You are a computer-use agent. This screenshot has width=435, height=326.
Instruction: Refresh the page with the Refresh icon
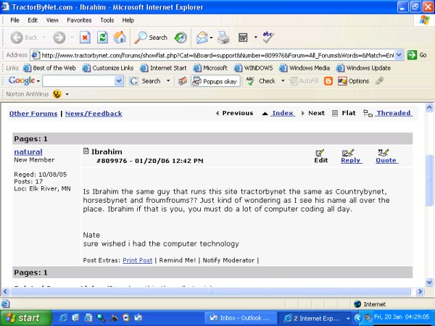(102, 37)
